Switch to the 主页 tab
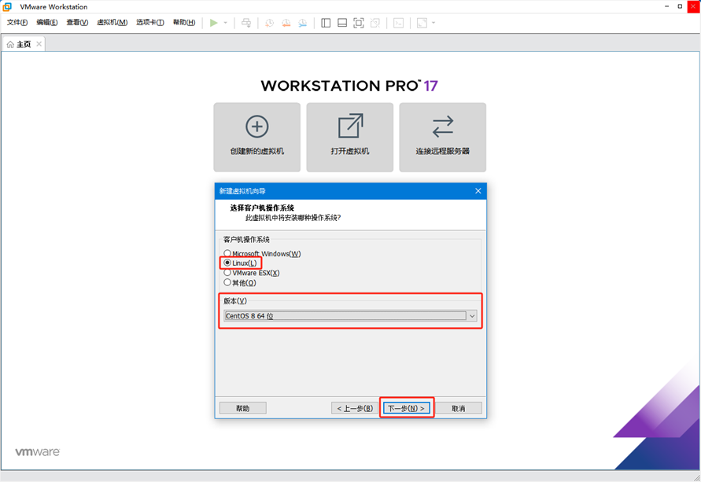This screenshot has width=701, height=482. tap(24, 44)
